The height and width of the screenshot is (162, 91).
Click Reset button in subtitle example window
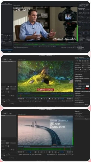coord(82,105)
